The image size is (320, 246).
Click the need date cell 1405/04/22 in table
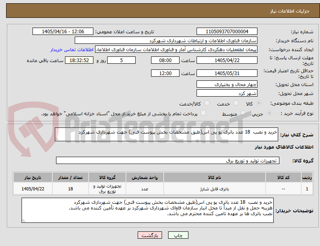(32, 189)
